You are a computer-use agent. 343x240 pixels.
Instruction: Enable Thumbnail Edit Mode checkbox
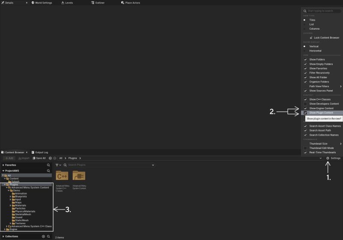305,148
